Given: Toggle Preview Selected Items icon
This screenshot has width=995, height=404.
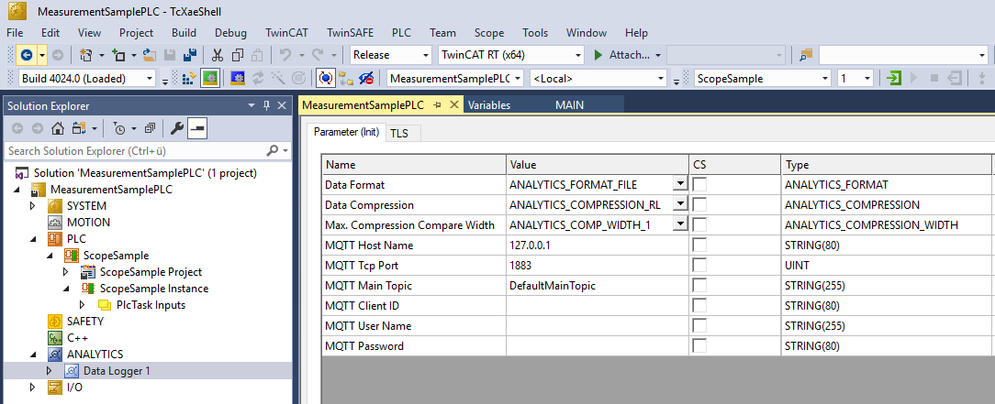Looking at the screenshot, I should pos(197,128).
